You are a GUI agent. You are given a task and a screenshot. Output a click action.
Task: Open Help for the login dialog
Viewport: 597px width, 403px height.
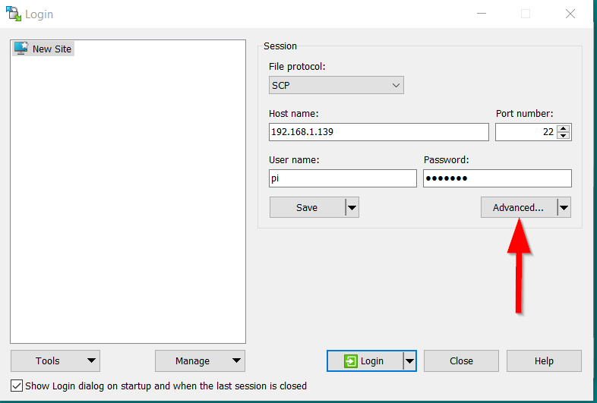(544, 361)
